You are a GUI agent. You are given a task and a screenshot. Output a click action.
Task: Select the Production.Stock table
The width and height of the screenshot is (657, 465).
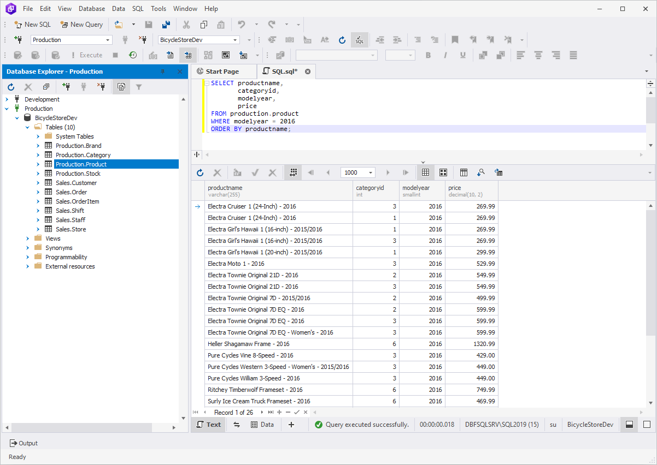click(78, 174)
